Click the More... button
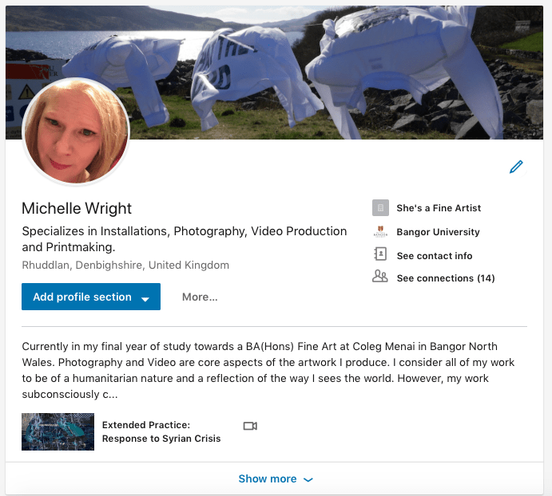Screen dimensions: 552x496 pyautogui.click(x=200, y=297)
